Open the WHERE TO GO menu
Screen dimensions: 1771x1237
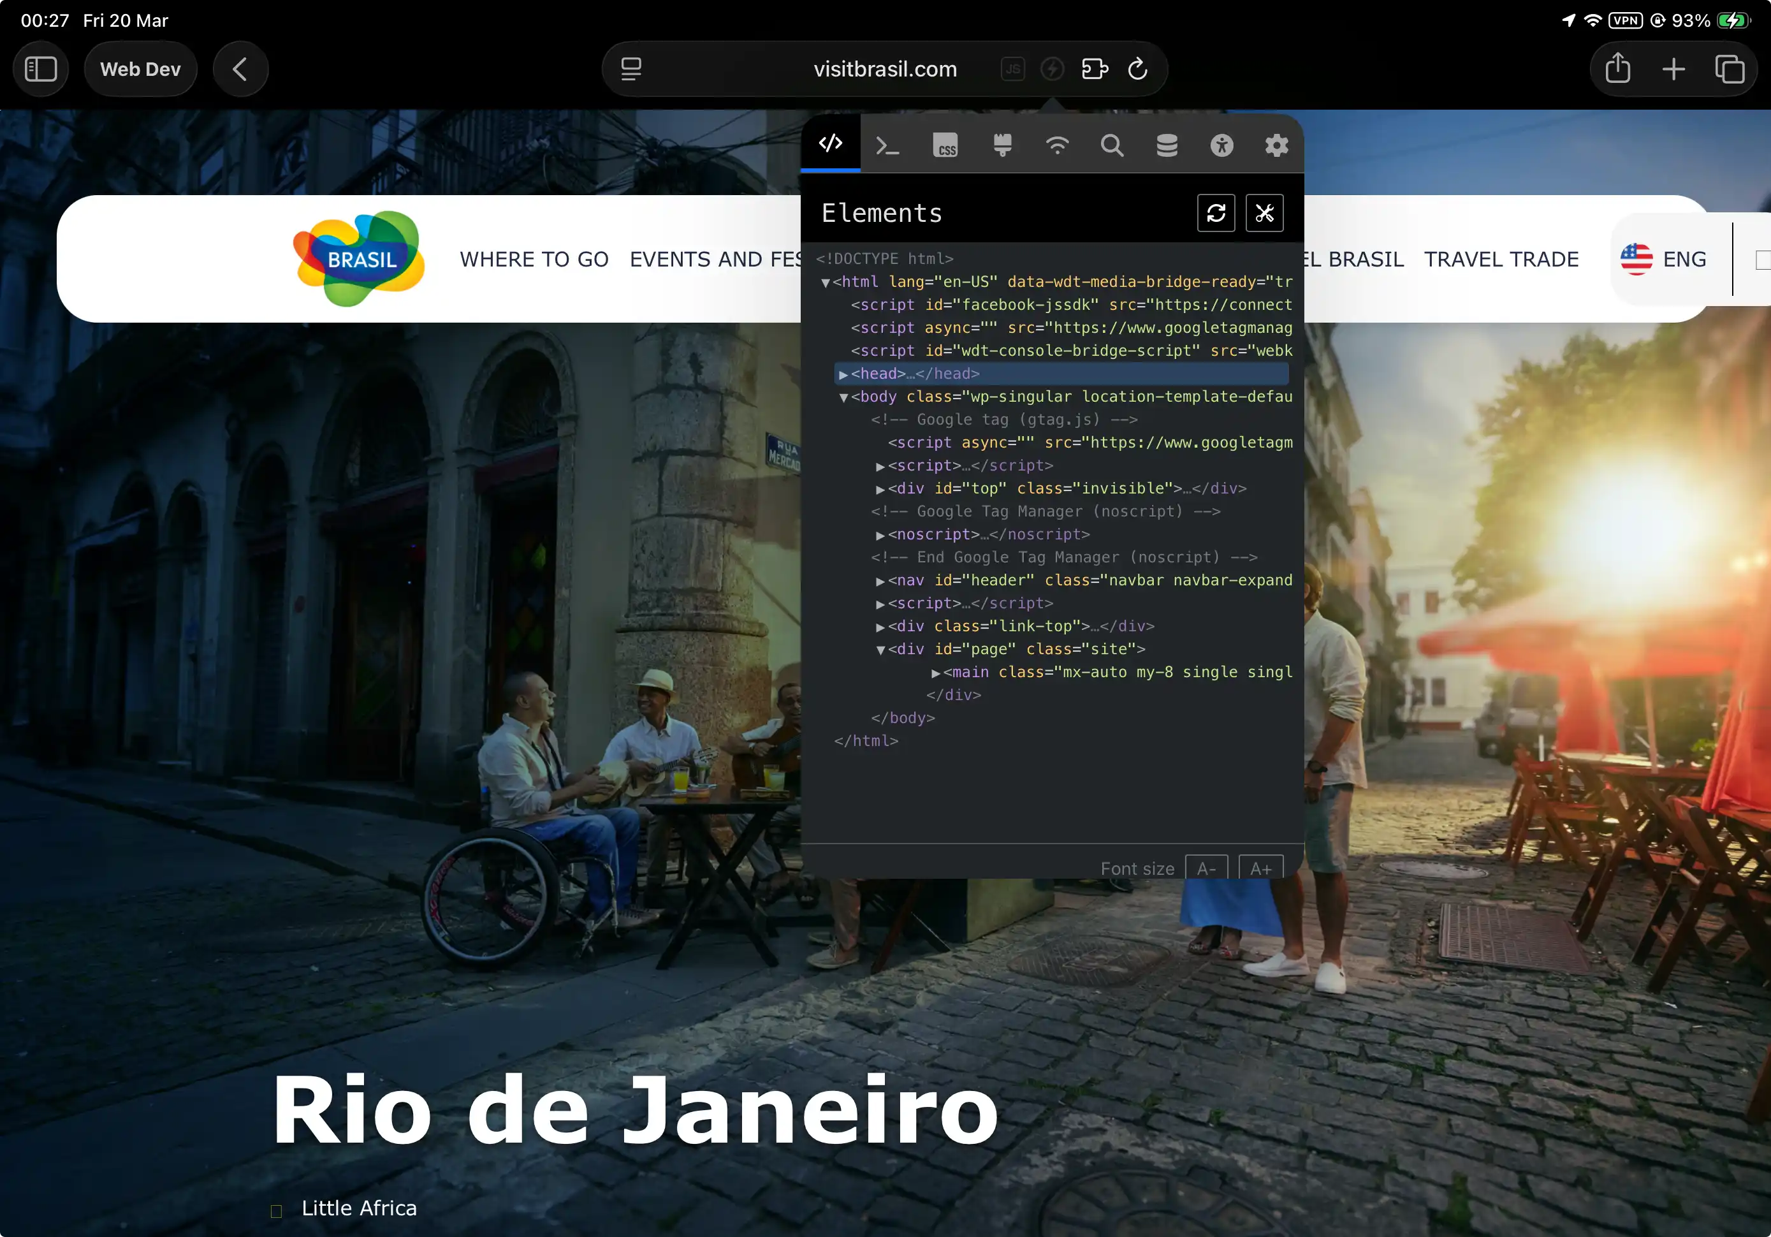click(534, 260)
